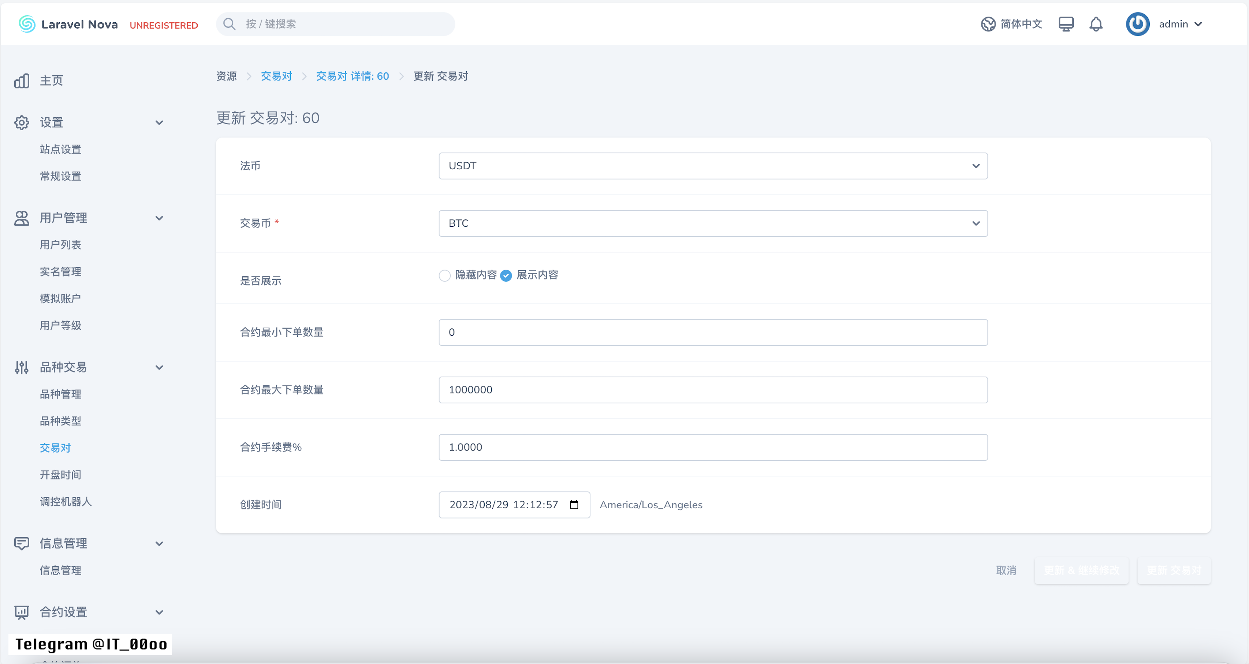Open 开盘时间 menu item
Screen dimensions: 1249x664
(60, 475)
